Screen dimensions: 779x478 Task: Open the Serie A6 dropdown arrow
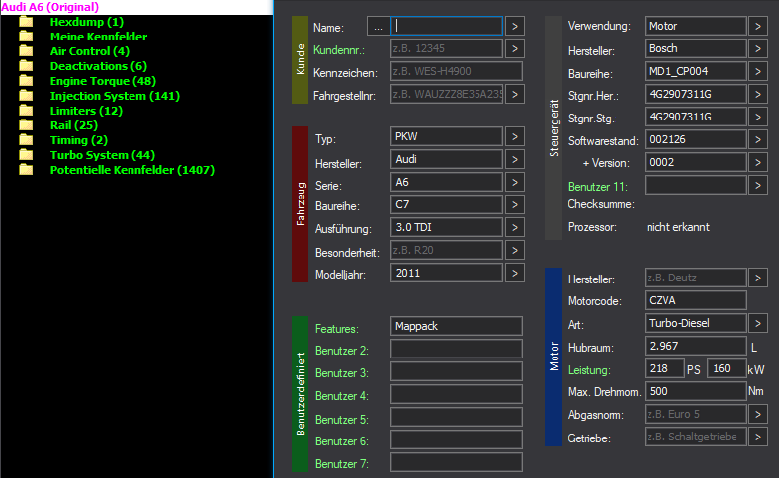(x=515, y=182)
